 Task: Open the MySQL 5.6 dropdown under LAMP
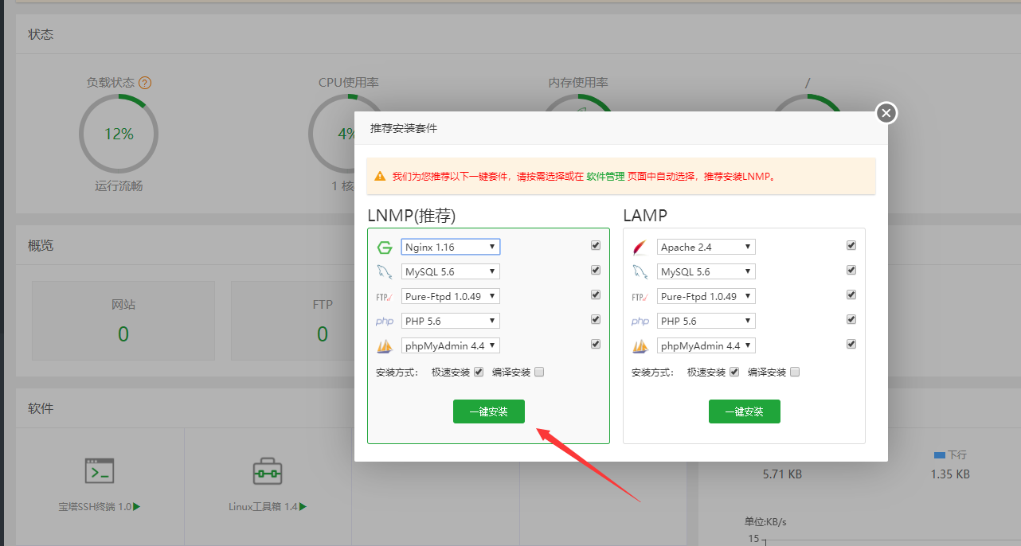[706, 272]
